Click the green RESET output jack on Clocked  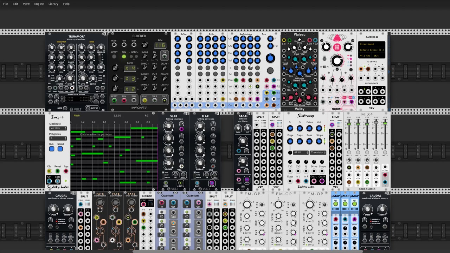point(114,100)
